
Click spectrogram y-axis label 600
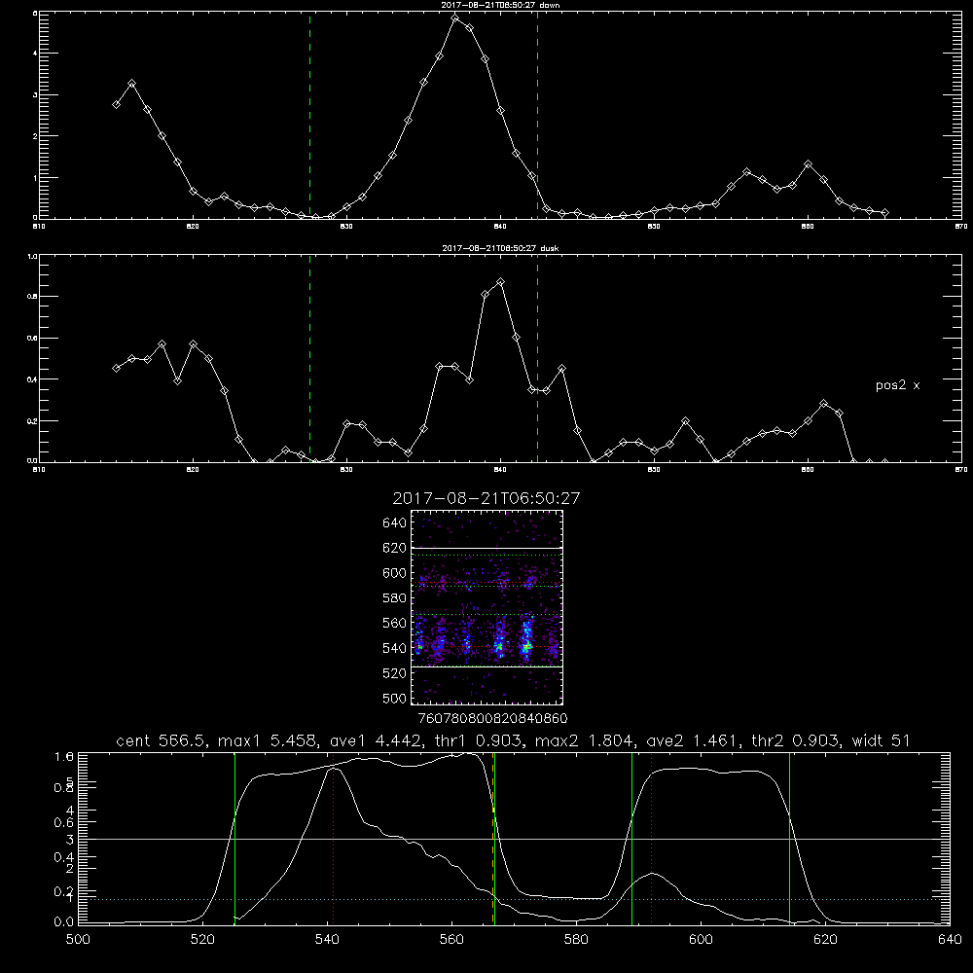pyautogui.click(x=395, y=573)
